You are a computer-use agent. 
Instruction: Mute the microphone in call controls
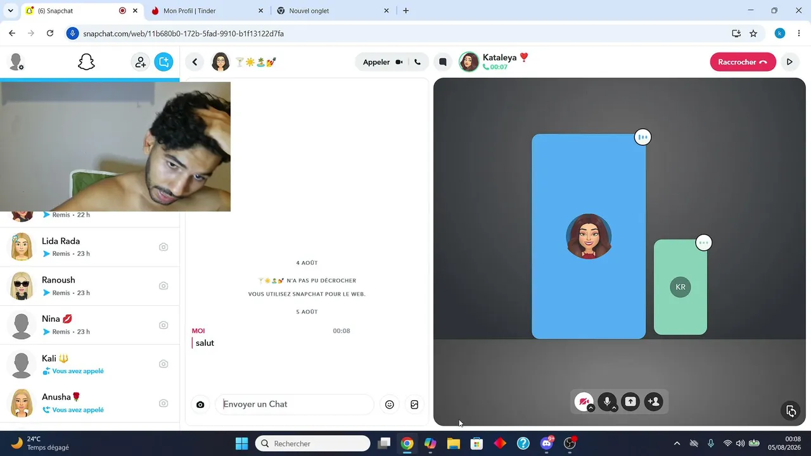(607, 402)
